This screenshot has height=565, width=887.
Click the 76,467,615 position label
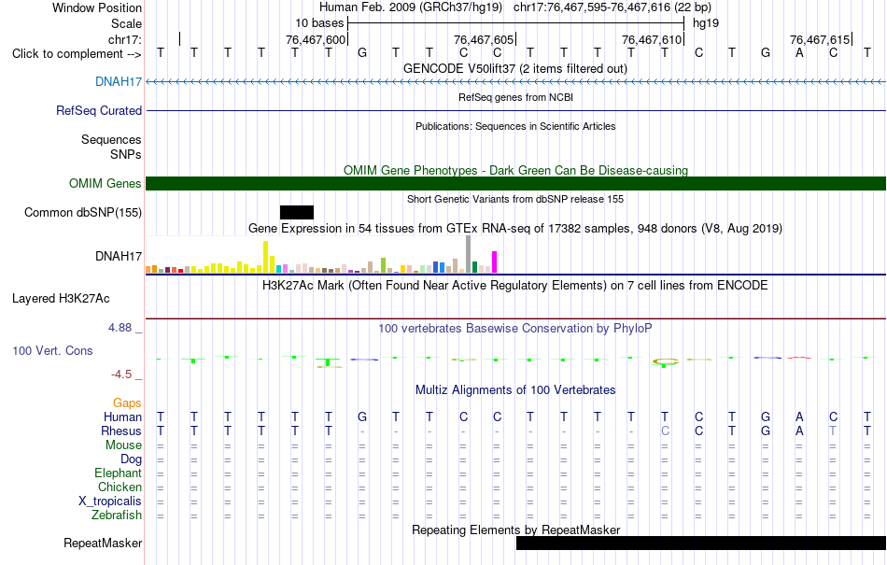[820, 39]
